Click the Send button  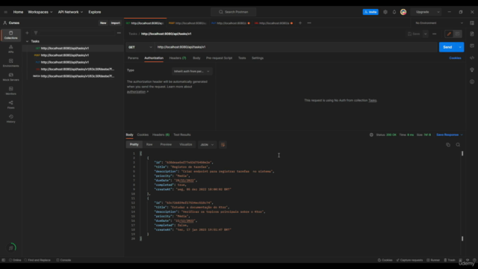pyautogui.click(x=447, y=47)
